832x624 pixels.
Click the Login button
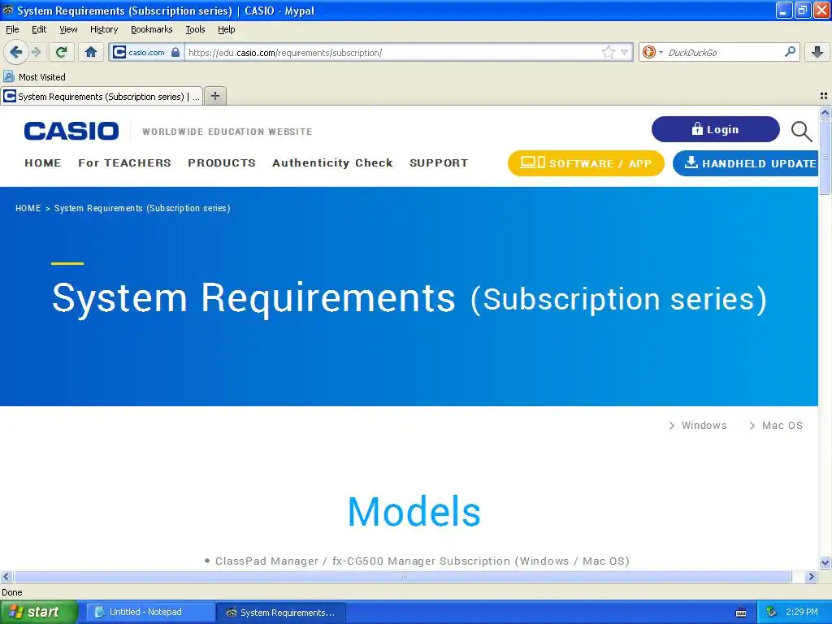[x=715, y=129]
